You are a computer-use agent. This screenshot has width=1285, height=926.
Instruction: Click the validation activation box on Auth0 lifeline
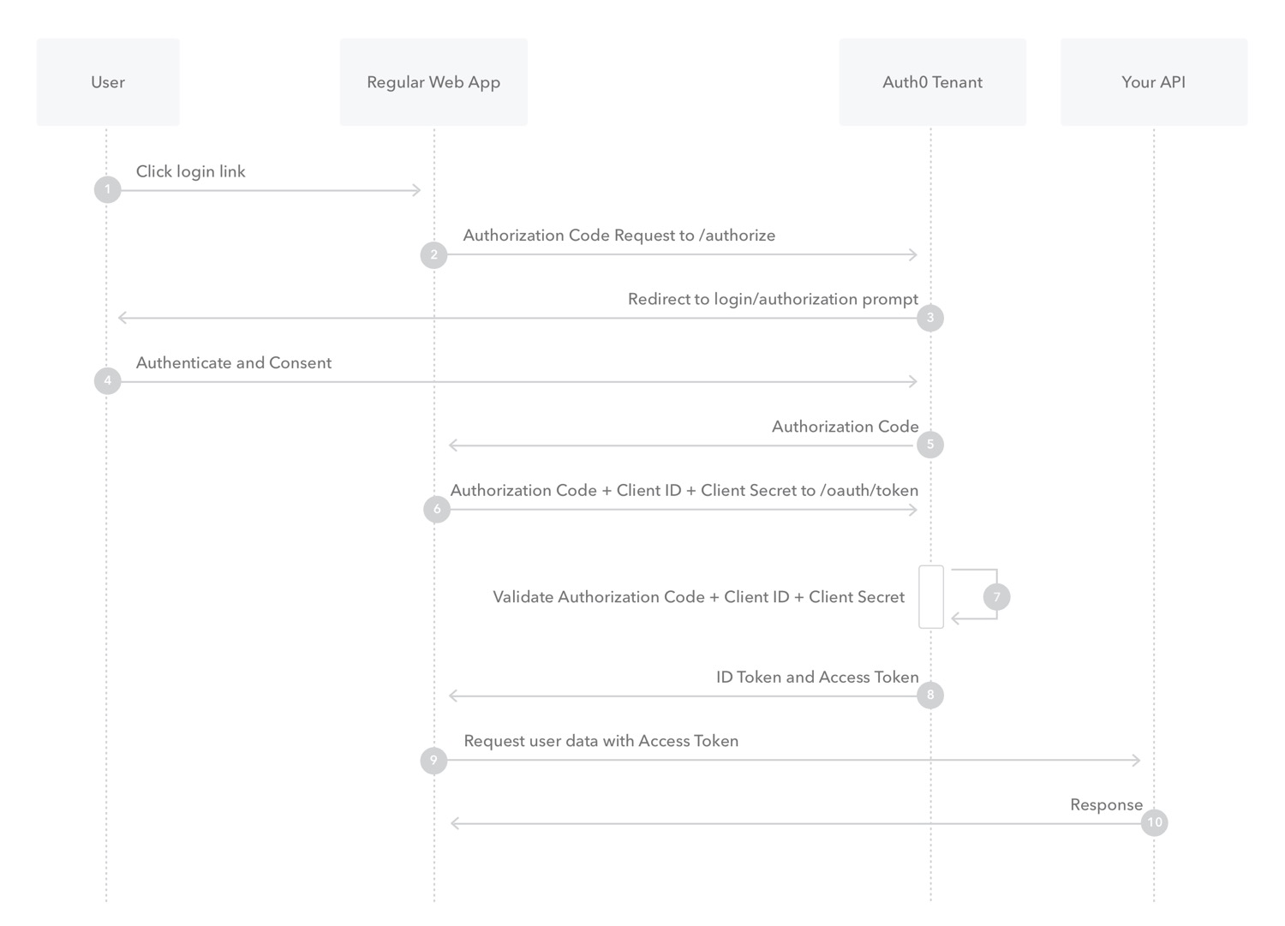tap(931, 597)
